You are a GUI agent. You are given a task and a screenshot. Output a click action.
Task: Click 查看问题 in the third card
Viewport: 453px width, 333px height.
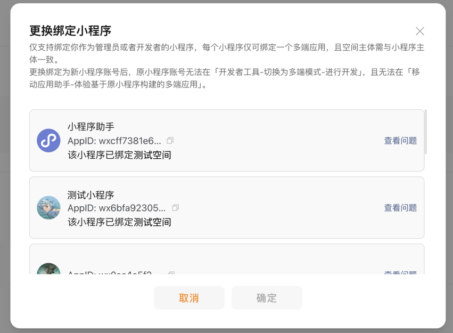coord(400,272)
